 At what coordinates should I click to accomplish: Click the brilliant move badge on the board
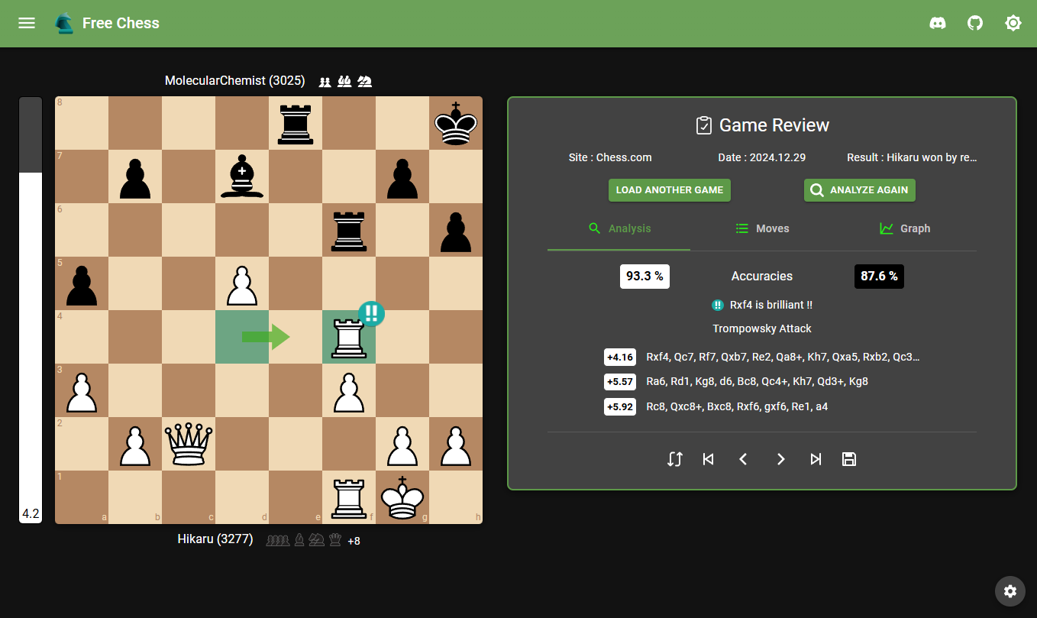coord(371,313)
